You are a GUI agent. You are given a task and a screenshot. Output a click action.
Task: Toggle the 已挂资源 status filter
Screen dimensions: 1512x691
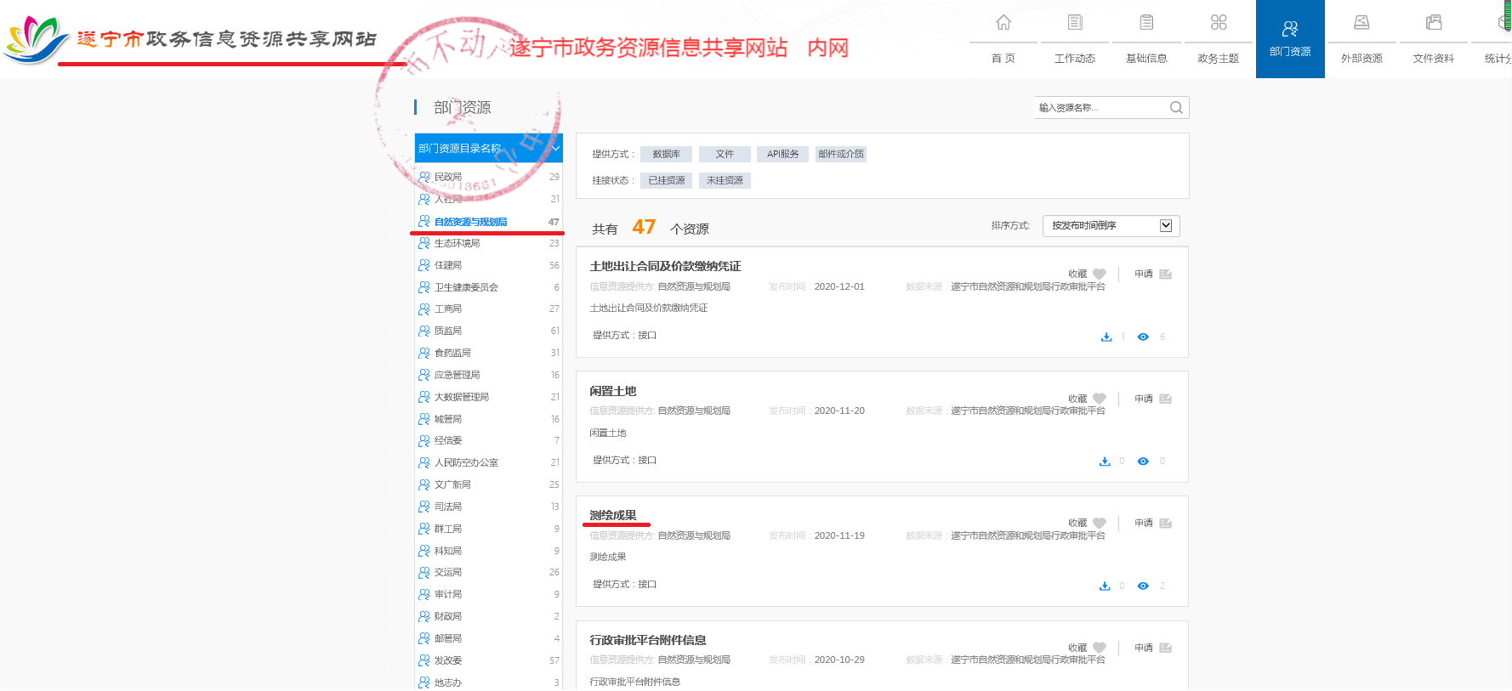pos(666,180)
